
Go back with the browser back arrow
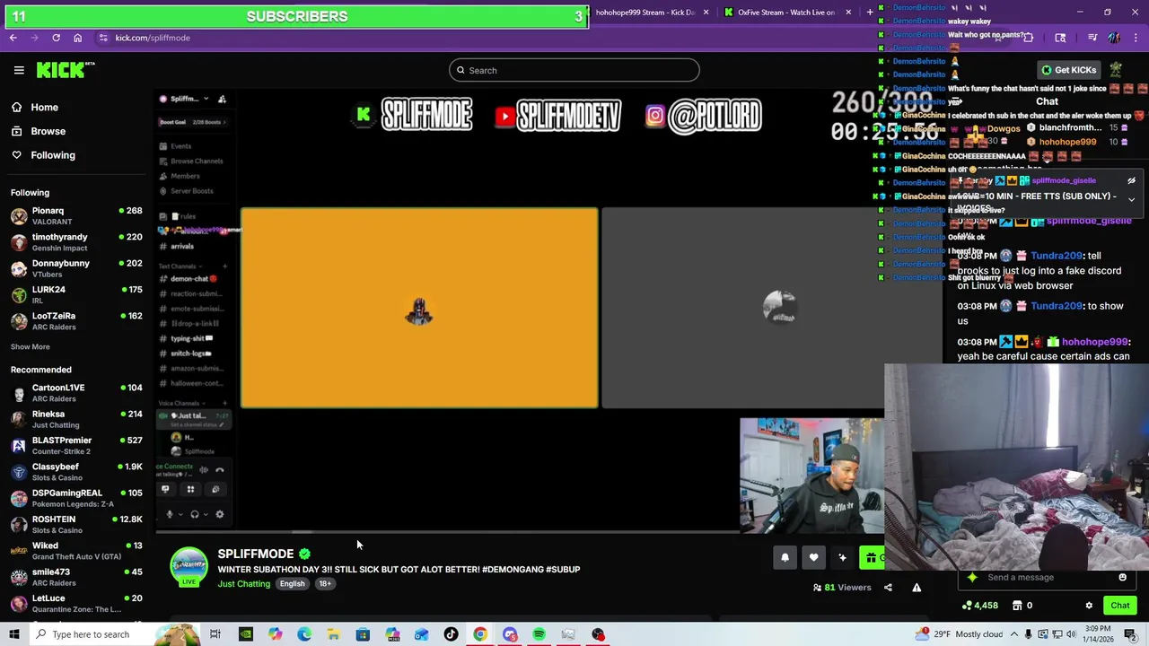(x=13, y=38)
